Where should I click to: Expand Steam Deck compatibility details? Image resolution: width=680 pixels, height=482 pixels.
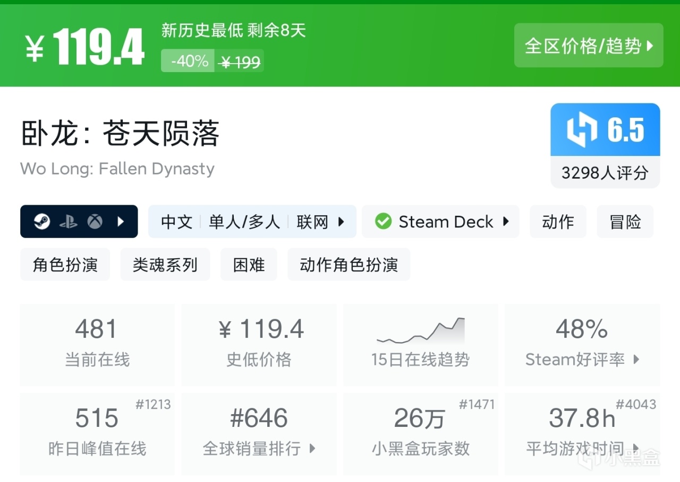pos(506,222)
